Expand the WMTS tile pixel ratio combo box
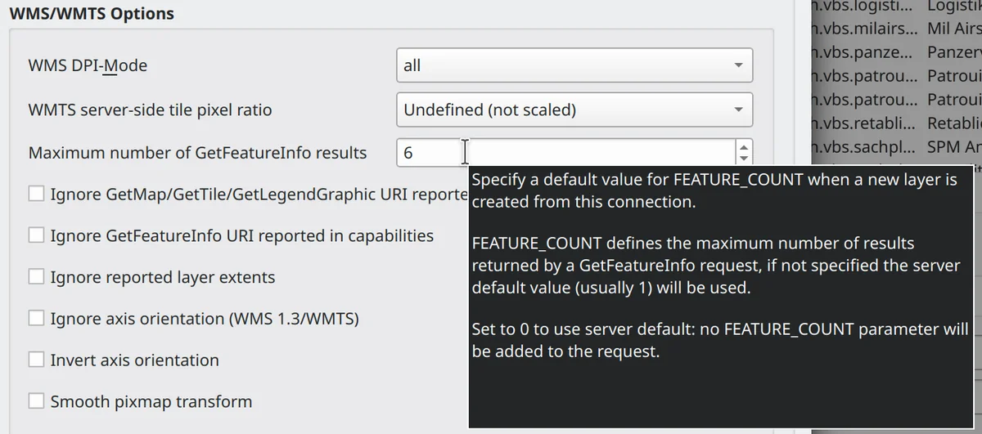The height and width of the screenshot is (434, 982). [x=573, y=110]
